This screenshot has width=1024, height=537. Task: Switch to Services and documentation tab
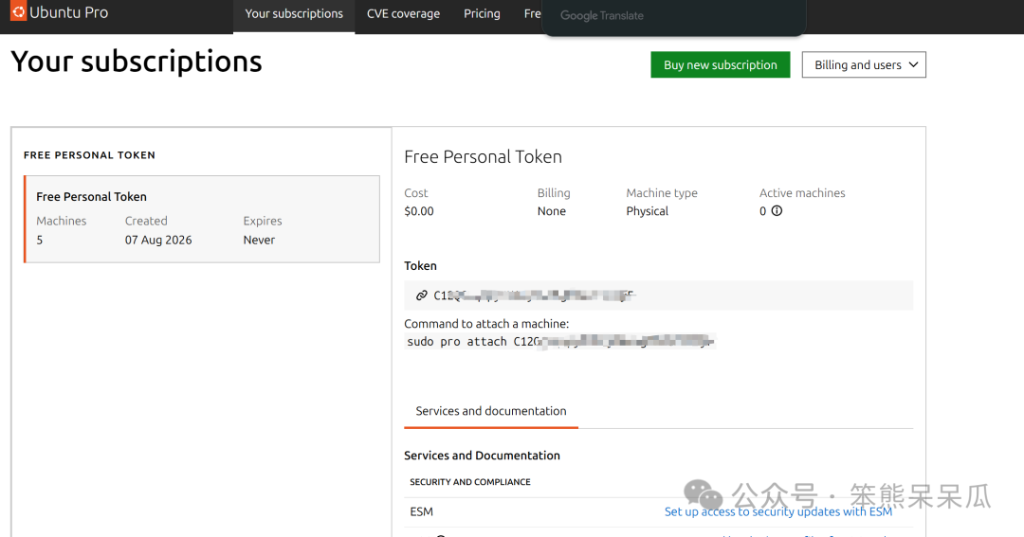pyautogui.click(x=491, y=411)
